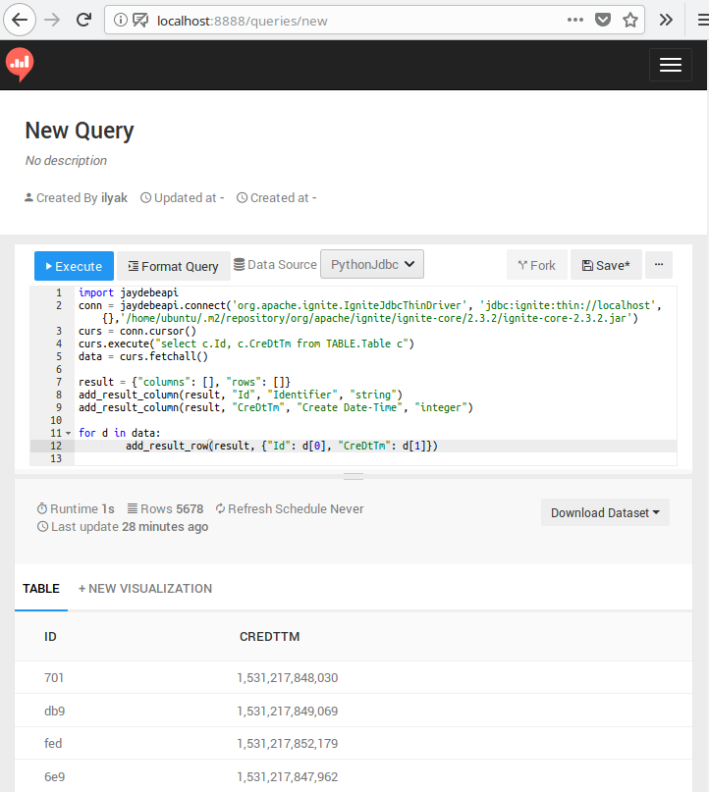709x792 pixels.
Task: Click value 1,531,217,852,179
Action: pos(288,744)
